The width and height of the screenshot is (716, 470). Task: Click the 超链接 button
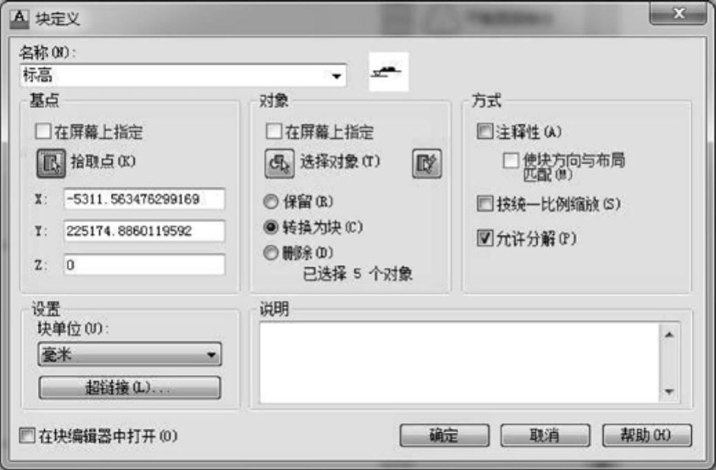(x=130, y=388)
